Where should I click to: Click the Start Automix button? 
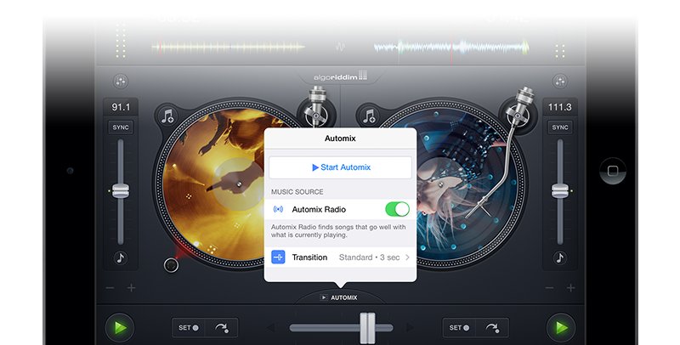tap(340, 167)
